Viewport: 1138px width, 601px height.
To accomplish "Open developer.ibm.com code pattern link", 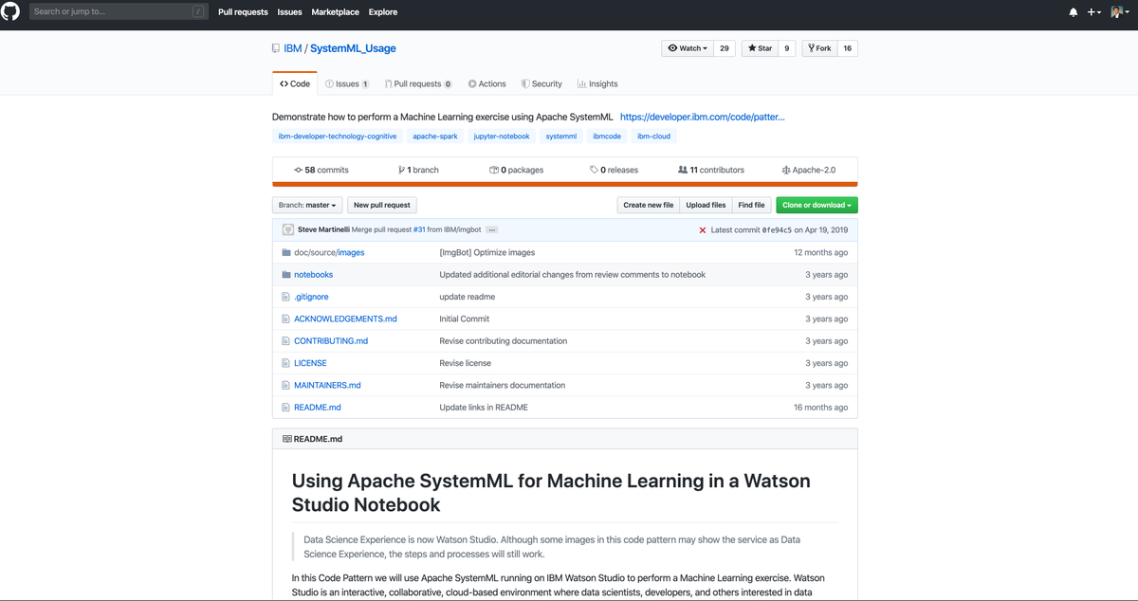I will [x=702, y=117].
